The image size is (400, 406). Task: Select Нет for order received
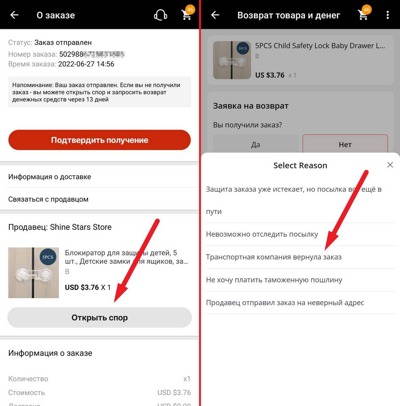click(x=345, y=144)
